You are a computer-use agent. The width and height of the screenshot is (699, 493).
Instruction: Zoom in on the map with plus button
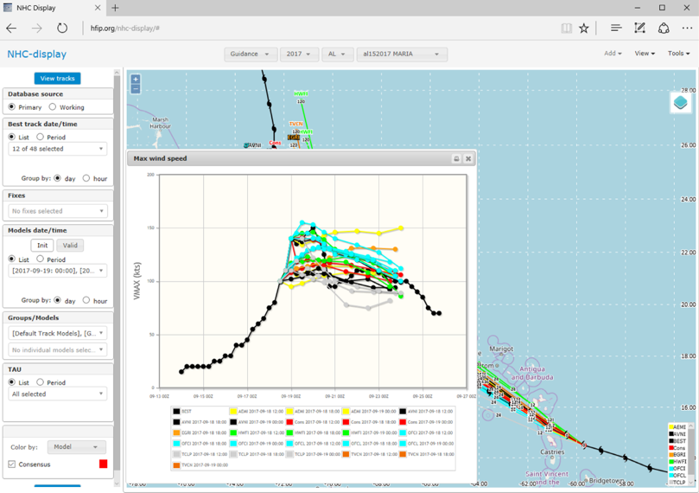pyautogui.click(x=136, y=80)
